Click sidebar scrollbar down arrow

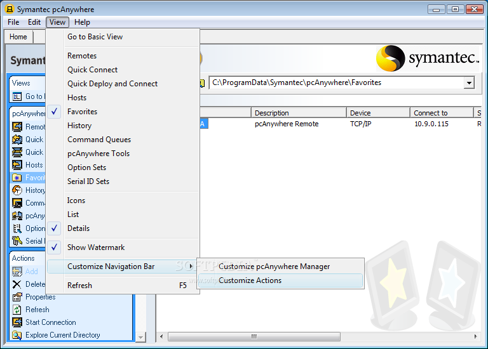[x=140, y=337]
